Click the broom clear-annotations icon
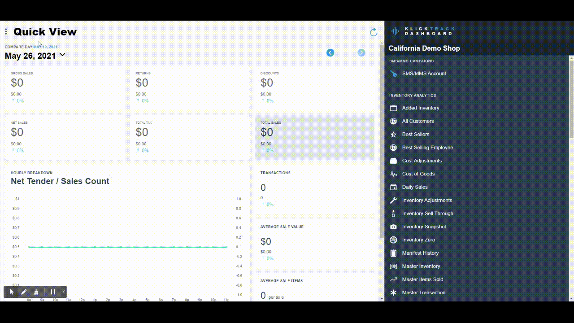574x323 pixels. 36,292
